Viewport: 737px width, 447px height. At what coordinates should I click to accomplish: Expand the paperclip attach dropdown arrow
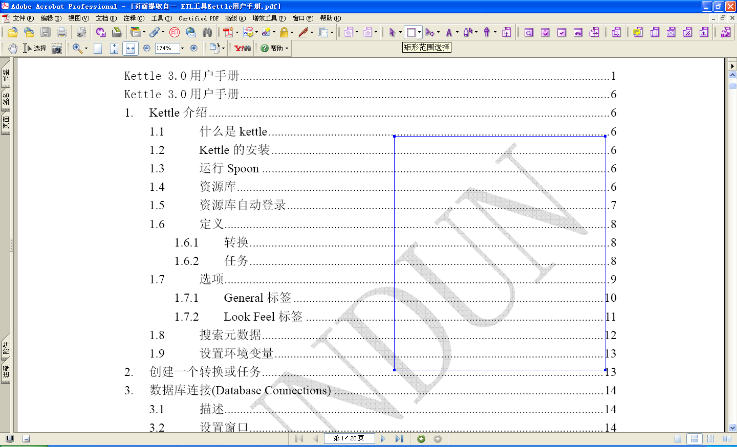point(163,32)
